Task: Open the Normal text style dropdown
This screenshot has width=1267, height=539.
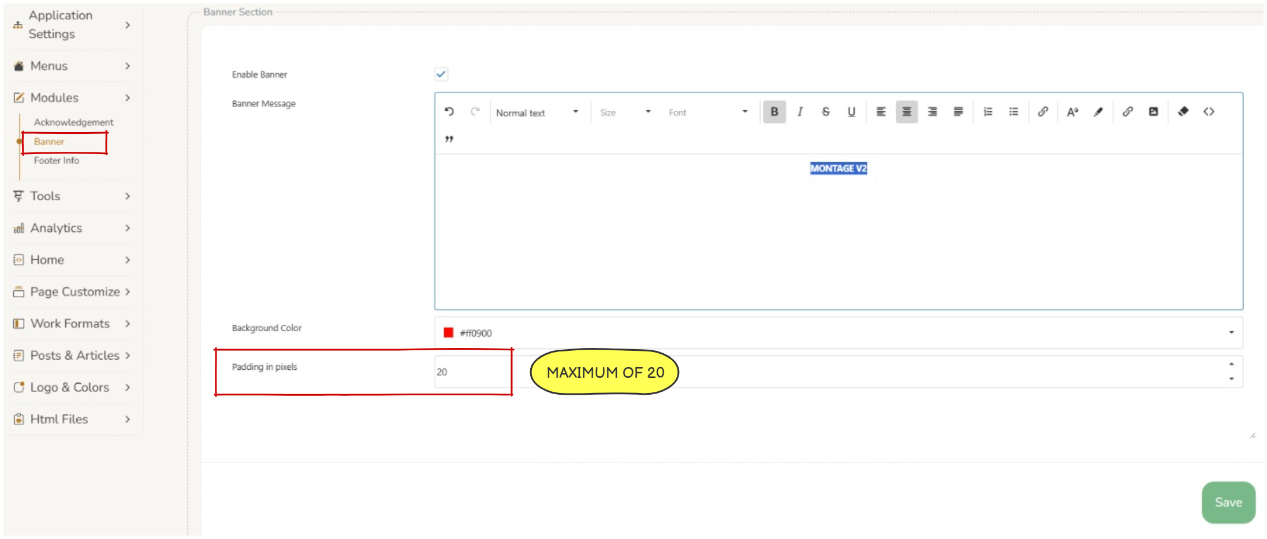Action: (537, 113)
